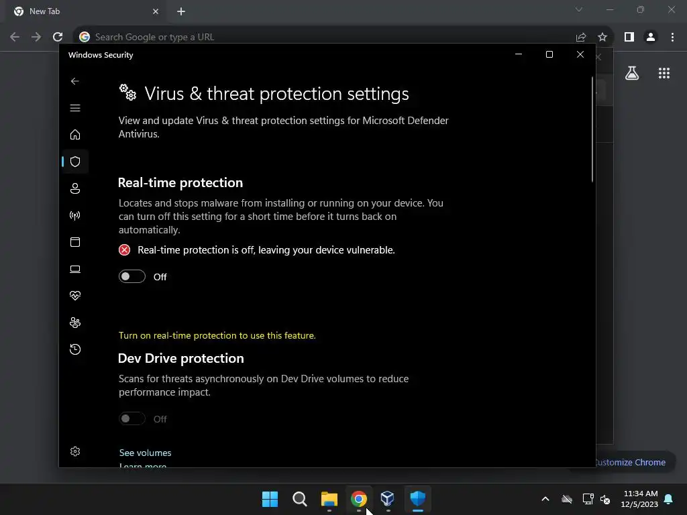The height and width of the screenshot is (515, 687).
Task: Open the network tray icon
Action: tap(588, 499)
